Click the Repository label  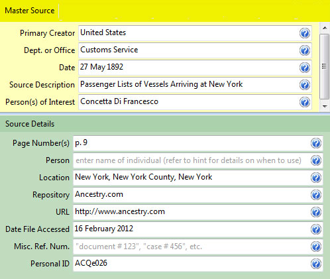51,195
